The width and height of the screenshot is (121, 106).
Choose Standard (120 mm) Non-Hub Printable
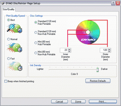[x=36, y=32]
